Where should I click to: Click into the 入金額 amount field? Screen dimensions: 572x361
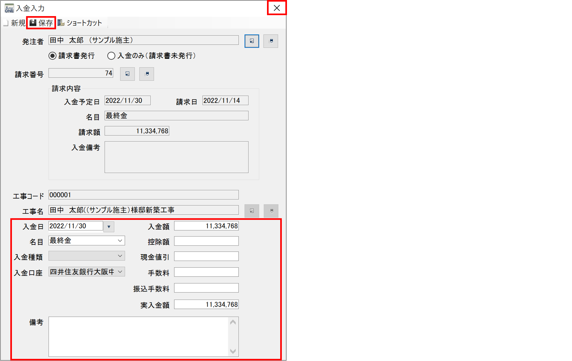click(206, 226)
